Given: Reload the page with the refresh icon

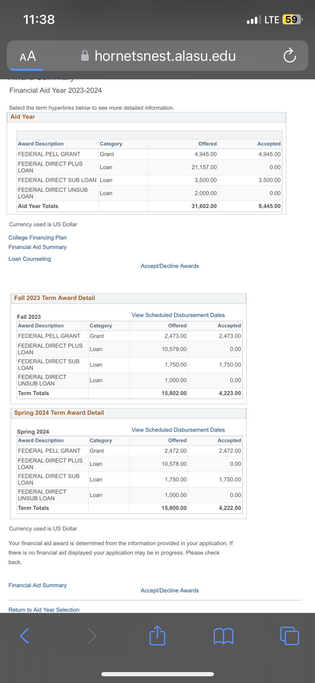Looking at the screenshot, I should point(290,55).
